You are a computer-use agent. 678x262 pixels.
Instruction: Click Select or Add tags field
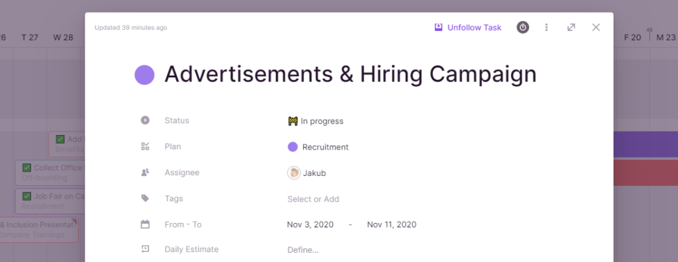pos(313,199)
